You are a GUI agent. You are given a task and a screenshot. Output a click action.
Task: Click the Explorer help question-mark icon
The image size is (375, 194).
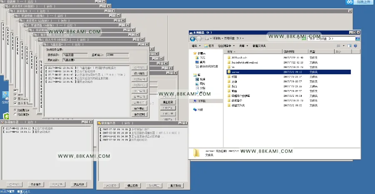click(x=355, y=46)
